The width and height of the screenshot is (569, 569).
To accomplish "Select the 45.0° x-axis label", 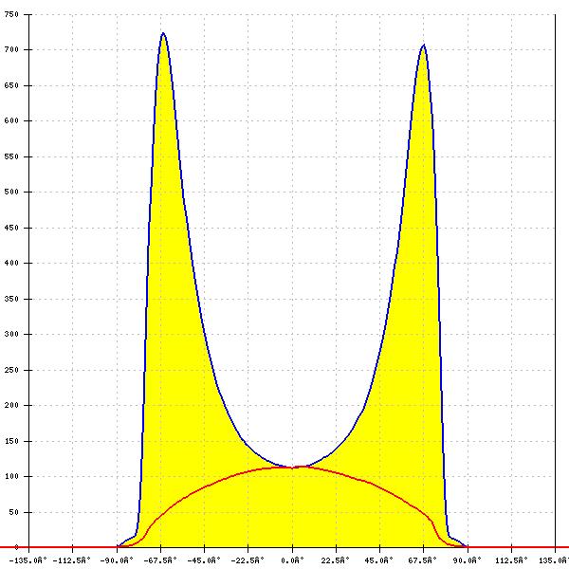I will click(379, 560).
